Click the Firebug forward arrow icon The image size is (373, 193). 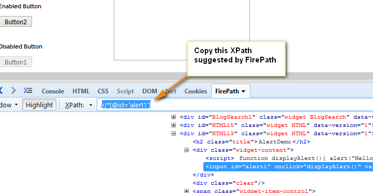13,90
